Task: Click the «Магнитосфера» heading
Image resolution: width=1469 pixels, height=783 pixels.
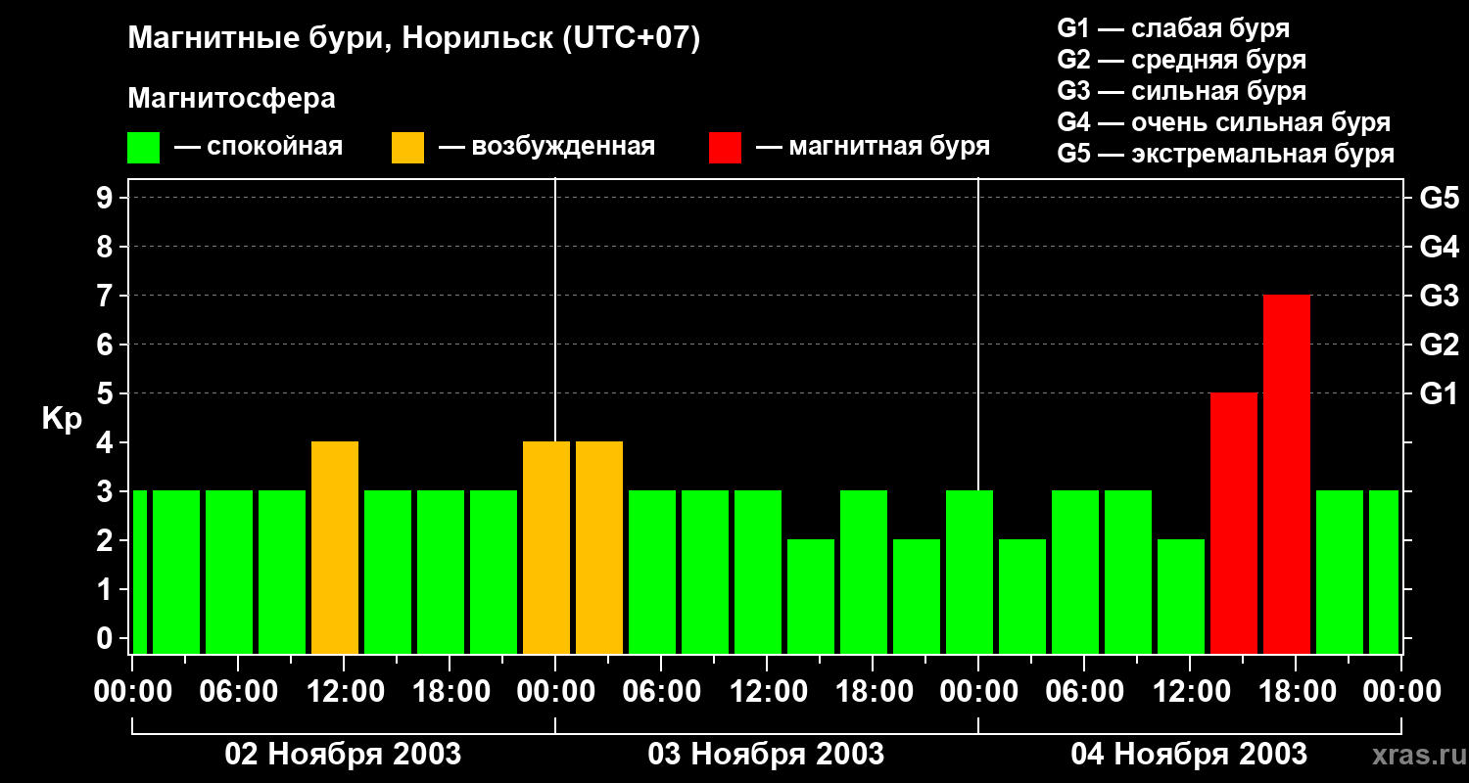Action: (231, 99)
